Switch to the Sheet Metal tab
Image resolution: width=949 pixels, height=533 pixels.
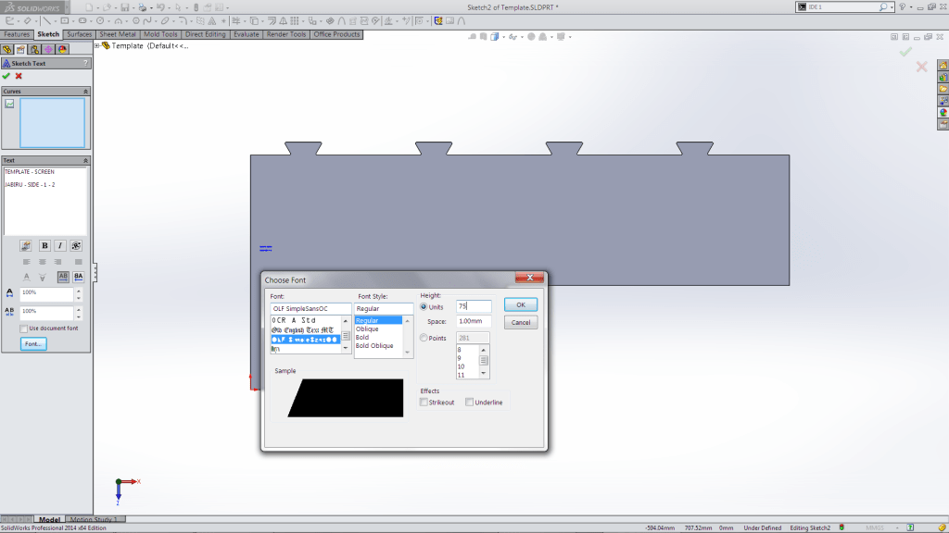pos(118,34)
